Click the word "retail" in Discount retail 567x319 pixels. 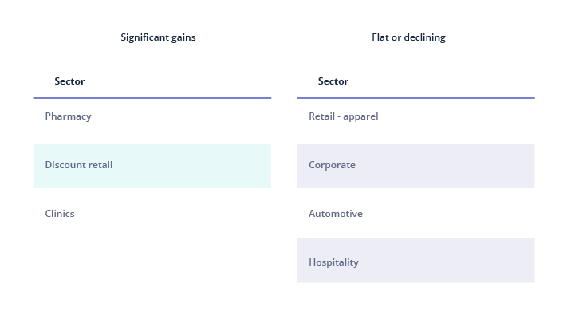[x=100, y=165]
